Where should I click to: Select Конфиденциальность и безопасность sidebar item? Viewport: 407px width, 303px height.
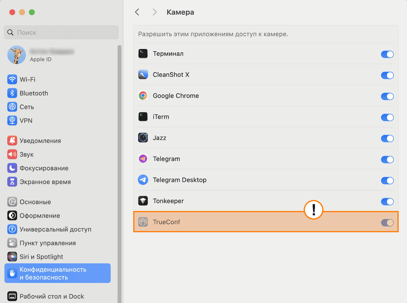58,273
